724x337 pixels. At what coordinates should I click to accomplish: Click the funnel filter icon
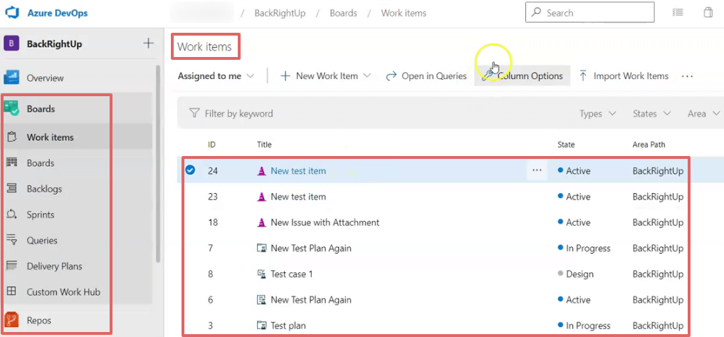(x=194, y=113)
